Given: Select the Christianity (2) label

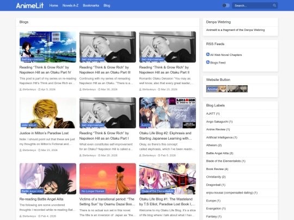Looking at the screenshot, I should pos(216,177).
